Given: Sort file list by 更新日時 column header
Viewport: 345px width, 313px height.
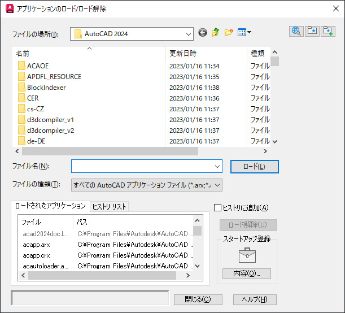Looking at the screenshot, I should (x=206, y=53).
